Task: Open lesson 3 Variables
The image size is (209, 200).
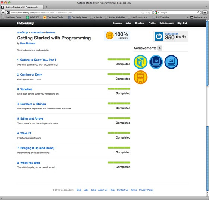Action: pyautogui.click(x=25, y=89)
